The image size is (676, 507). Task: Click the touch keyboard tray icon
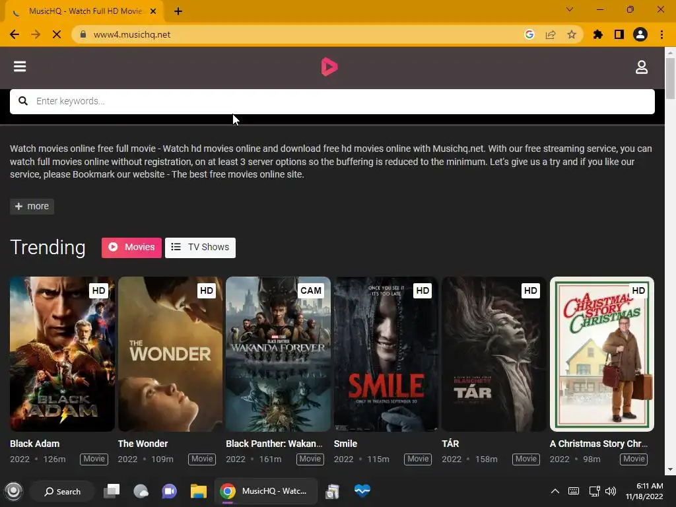coord(574,491)
